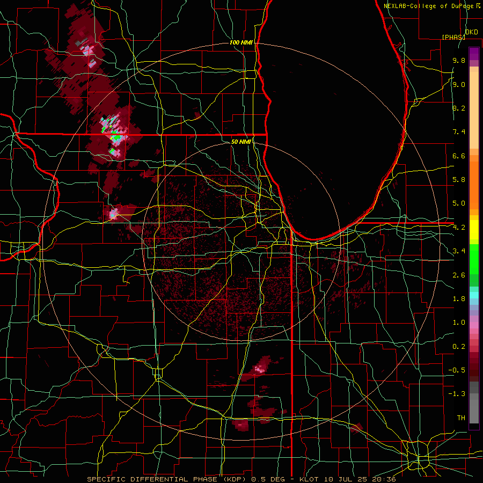Click the [PHAS] label above the legend

pyautogui.click(x=453, y=37)
